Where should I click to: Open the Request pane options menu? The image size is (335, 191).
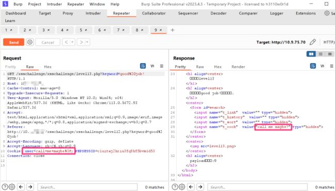(x=161, y=66)
